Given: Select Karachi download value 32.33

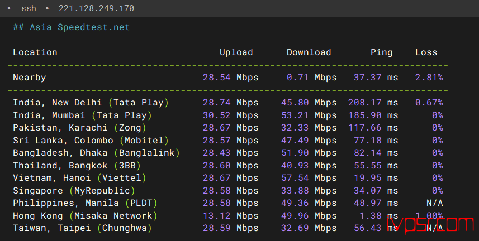Looking at the screenshot, I should tap(295, 128).
